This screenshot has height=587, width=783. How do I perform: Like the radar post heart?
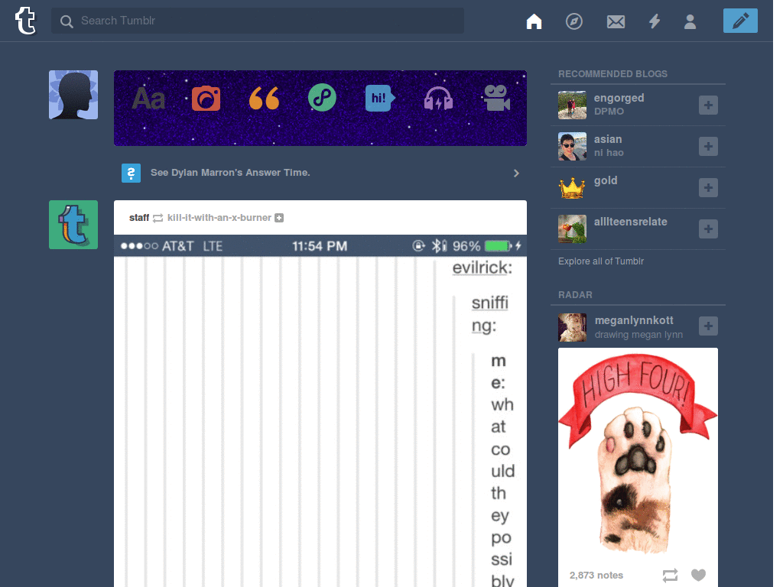[698, 575]
